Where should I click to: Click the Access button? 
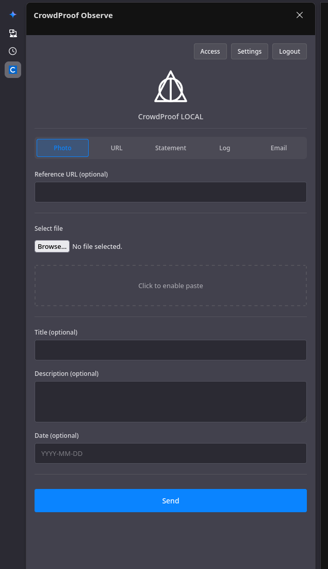click(210, 52)
